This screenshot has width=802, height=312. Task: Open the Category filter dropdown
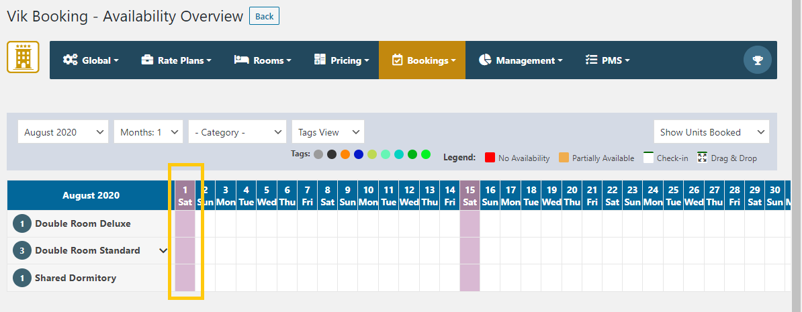click(238, 132)
